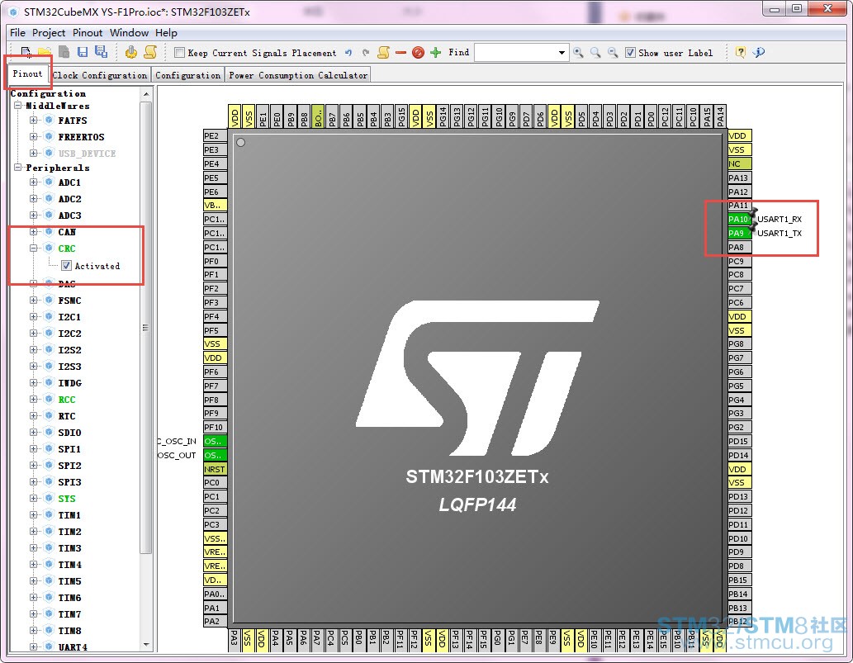The height and width of the screenshot is (663, 853).
Task: Click the Generate Report scroll icon
Action: coord(150,52)
